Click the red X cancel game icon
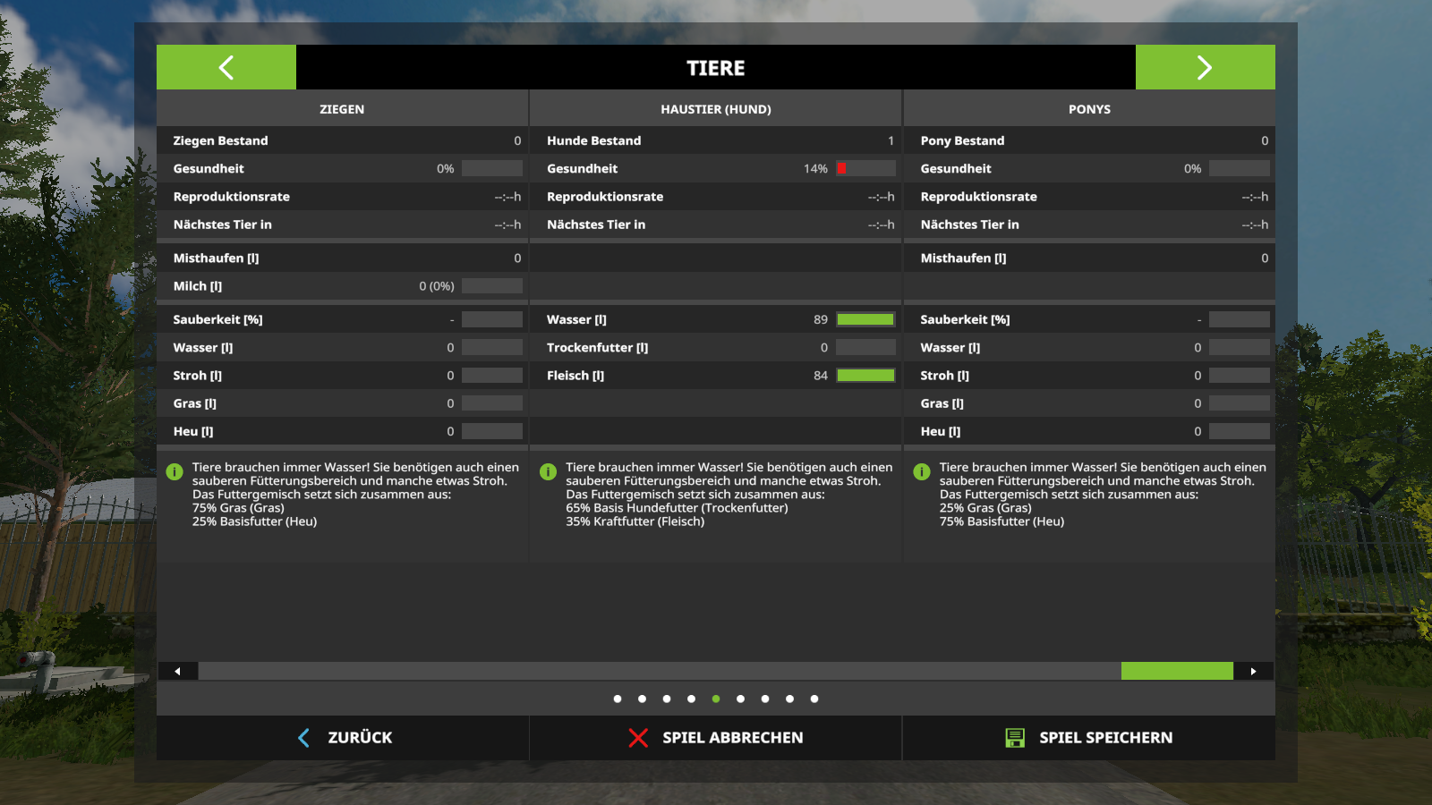Viewport: 1432px width, 805px height. [638, 738]
